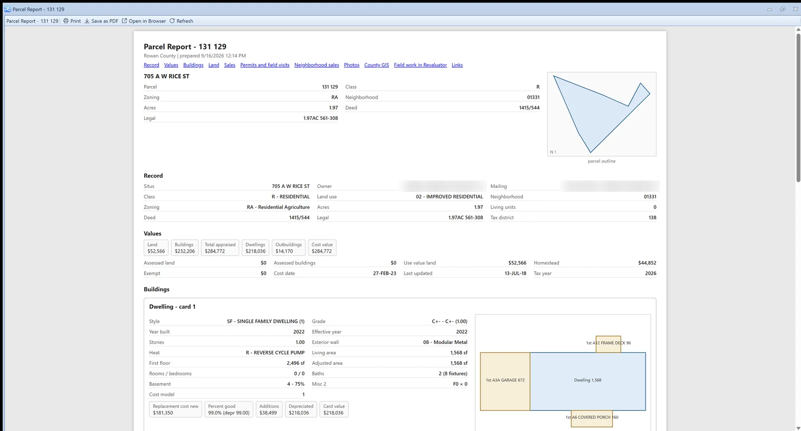This screenshot has height=431, width=801.
Task: Click the Legal value 1.97AC 561-308 header
Action: click(320, 118)
